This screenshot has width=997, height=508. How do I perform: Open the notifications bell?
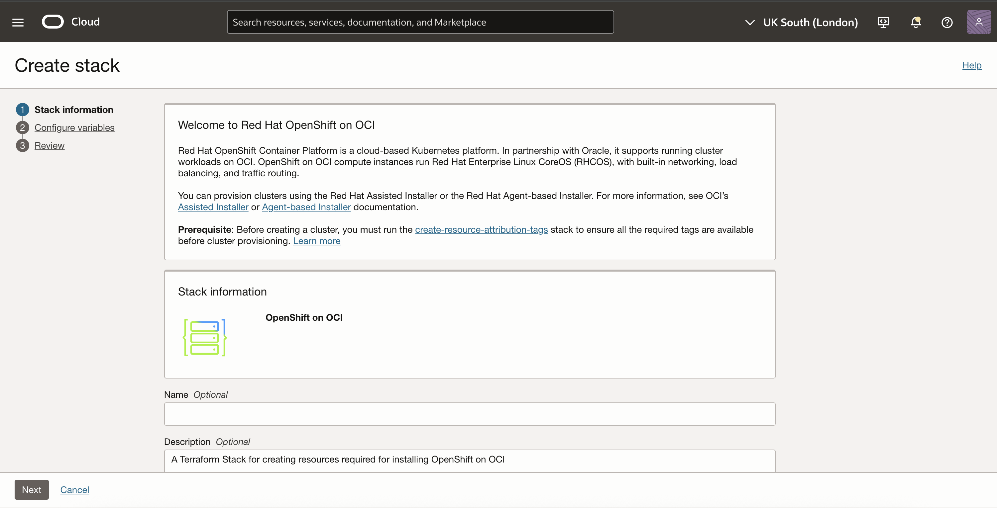point(916,23)
